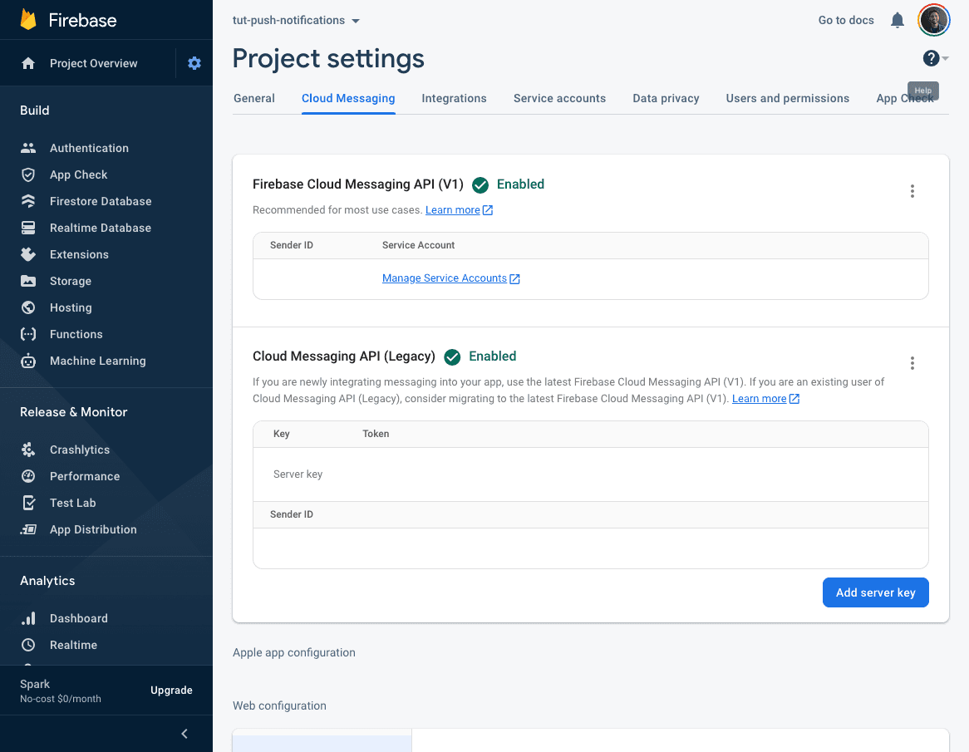The height and width of the screenshot is (752, 969).
Task: Click the Add server key button
Action: 875,592
